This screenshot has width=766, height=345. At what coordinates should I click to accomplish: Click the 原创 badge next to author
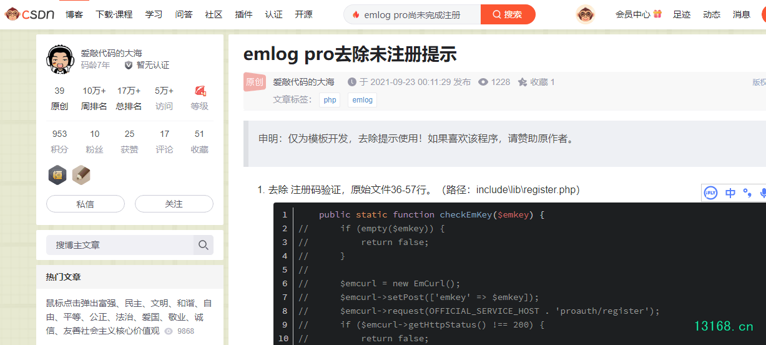pyautogui.click(x=255, y=82)
